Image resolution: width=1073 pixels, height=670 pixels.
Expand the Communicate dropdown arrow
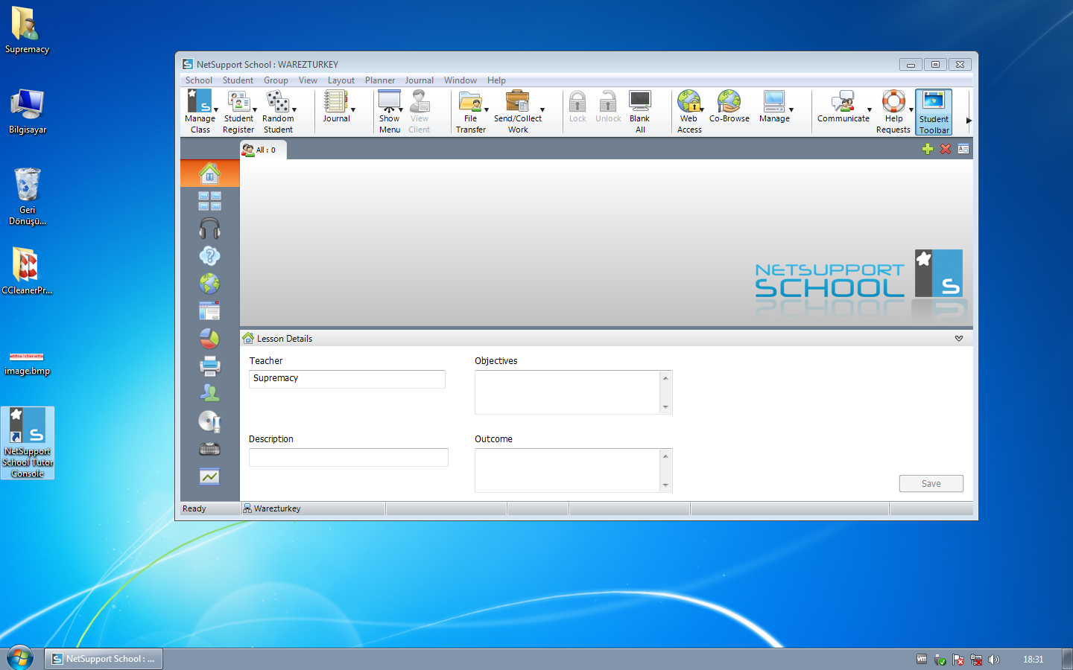pyautogui.click(x=870, y=109)
